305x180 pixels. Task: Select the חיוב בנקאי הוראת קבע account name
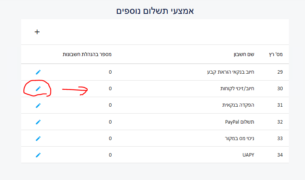(x=231, y=72)
